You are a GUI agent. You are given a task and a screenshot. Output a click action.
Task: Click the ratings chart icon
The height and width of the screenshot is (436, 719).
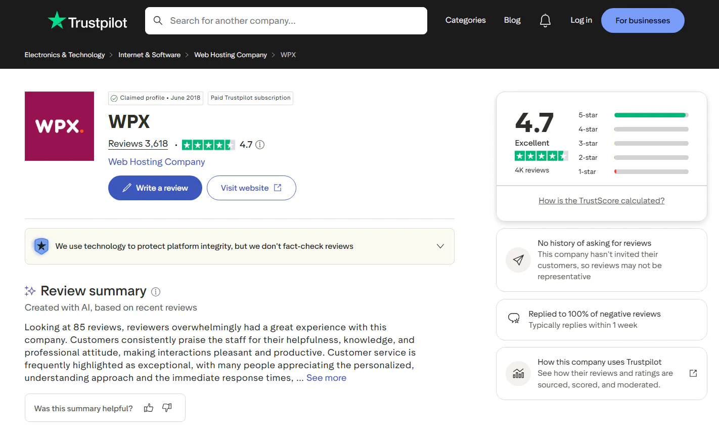[518, 373]
